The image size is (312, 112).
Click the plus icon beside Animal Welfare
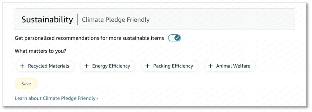[x=210, y=66]
